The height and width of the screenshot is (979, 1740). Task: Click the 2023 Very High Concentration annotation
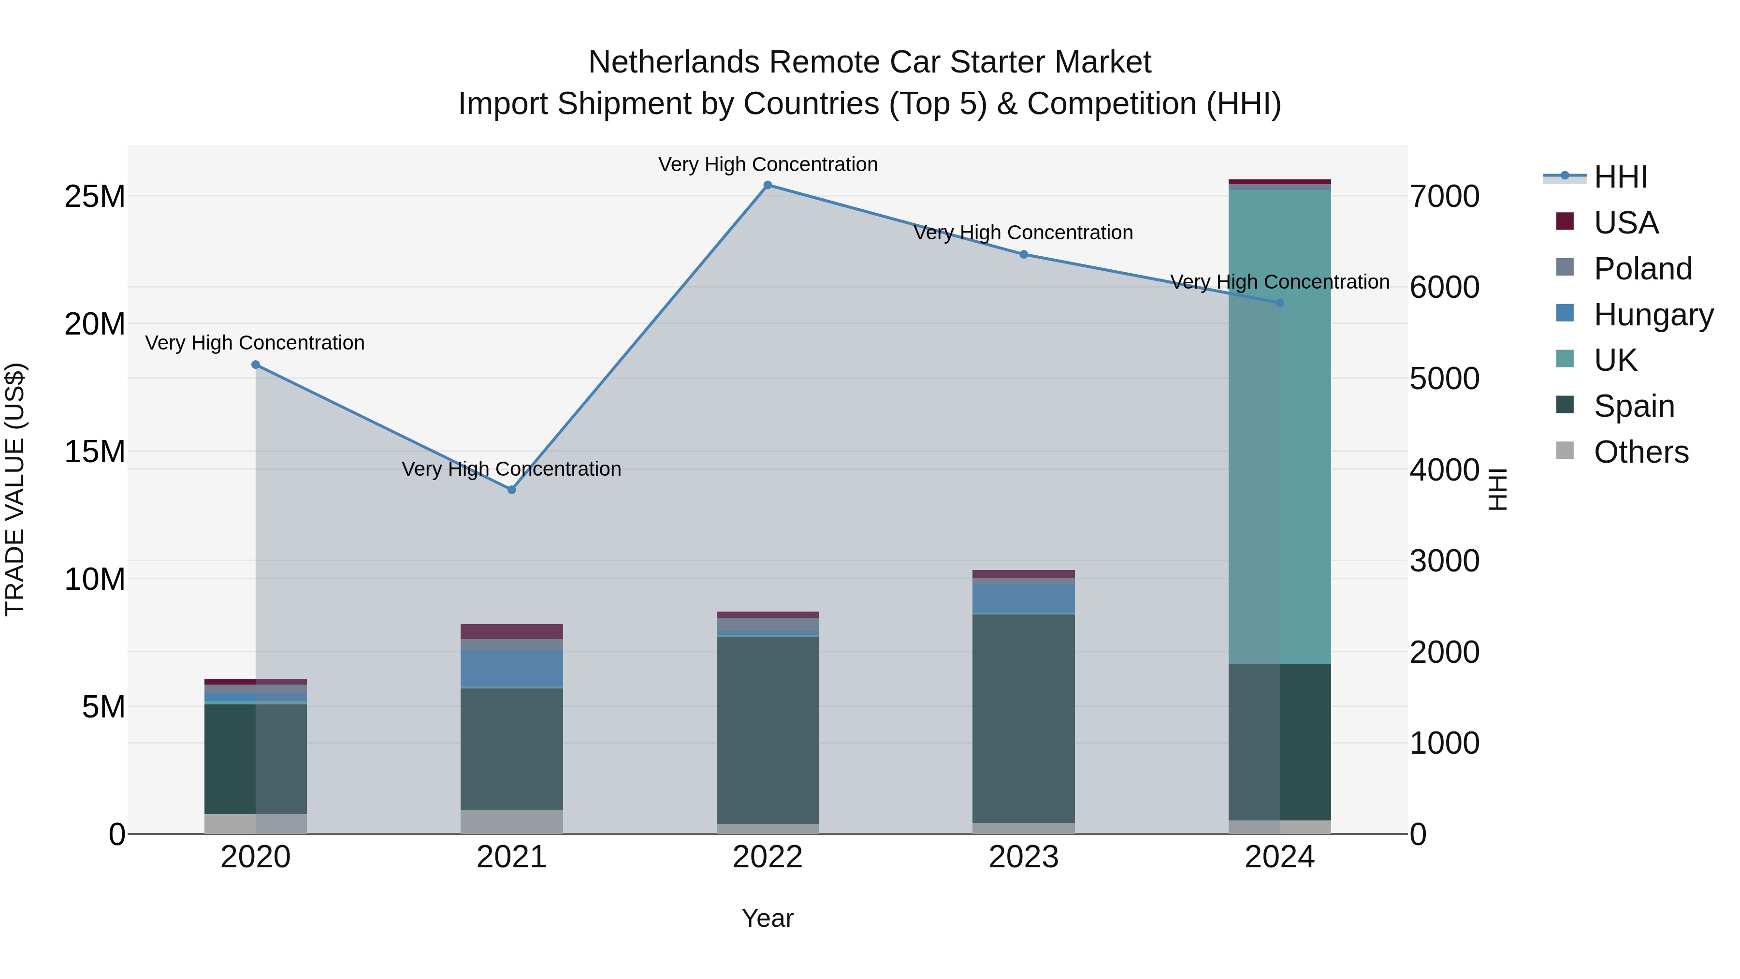1023,233
